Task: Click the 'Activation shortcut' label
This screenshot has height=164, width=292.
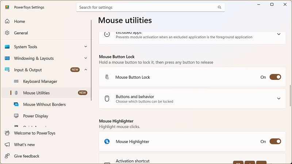Action: [132, 161]
